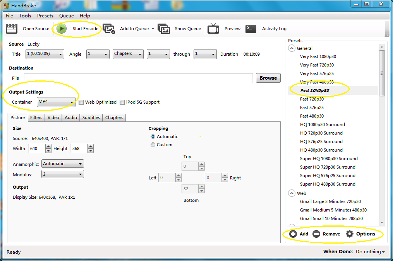The width and height of the screenshot is (393, 261).
Task: Switch to the Filters tab
Action: point(36,118)
